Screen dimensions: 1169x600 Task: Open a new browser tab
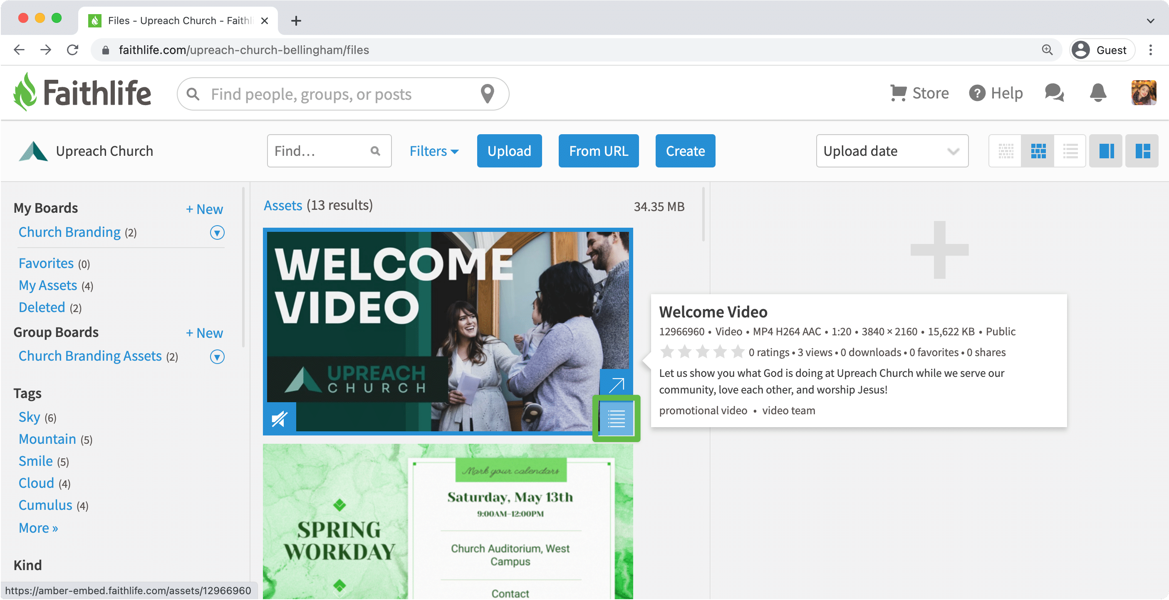296,20
